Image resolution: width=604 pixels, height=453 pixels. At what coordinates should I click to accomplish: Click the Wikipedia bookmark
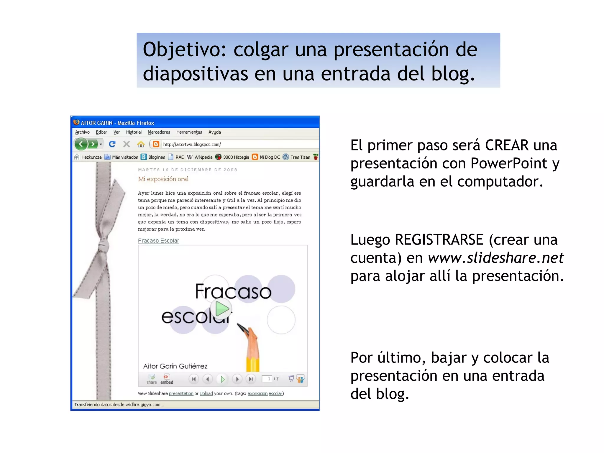(x=200, y=157)
